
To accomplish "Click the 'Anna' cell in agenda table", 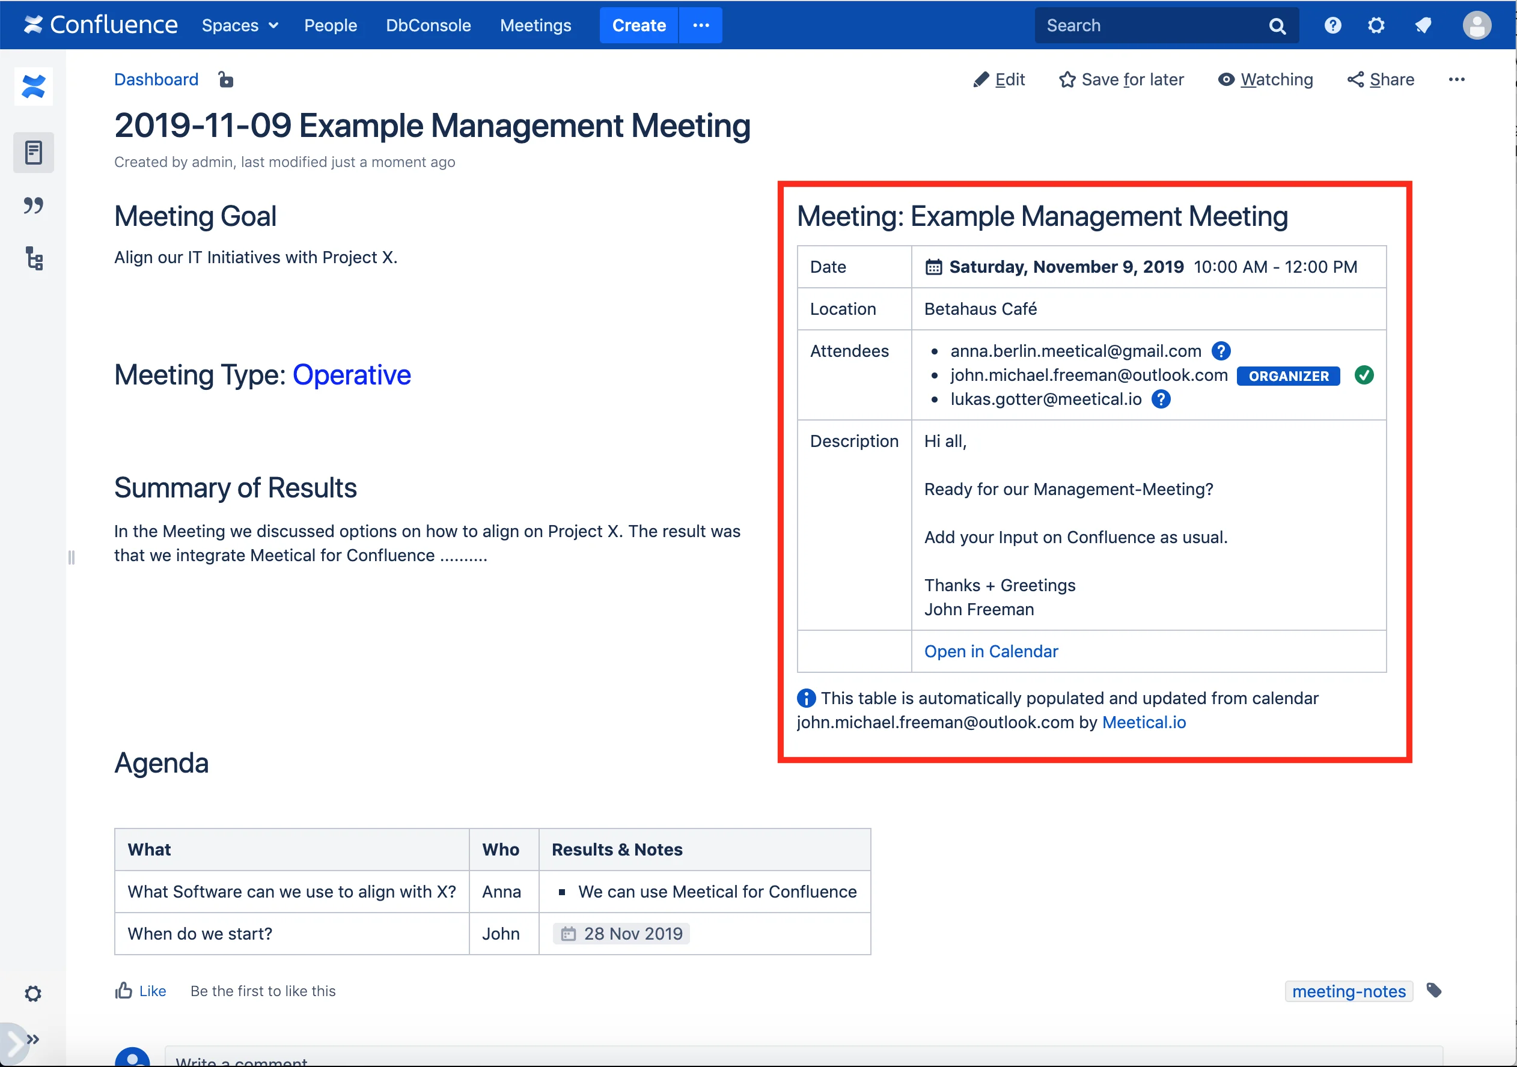I will click(504, 892).
